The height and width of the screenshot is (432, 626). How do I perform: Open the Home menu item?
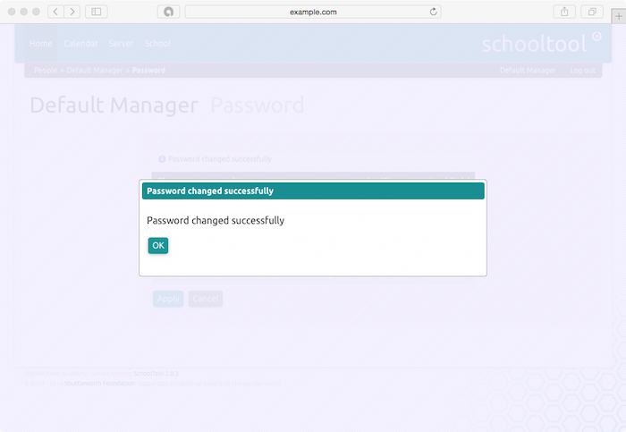tap(41, 44)
